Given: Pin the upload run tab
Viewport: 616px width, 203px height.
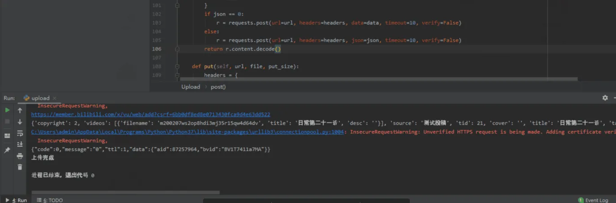Looking at the screenshot, I should [7, 150].
